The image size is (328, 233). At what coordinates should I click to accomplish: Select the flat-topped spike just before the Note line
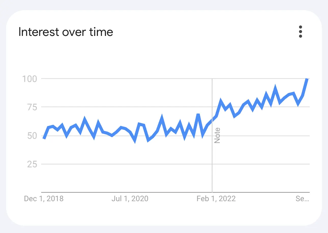(x=198, y=114)
